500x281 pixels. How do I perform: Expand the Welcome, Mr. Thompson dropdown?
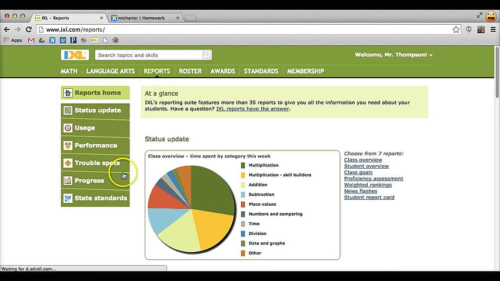pos(394,55)
